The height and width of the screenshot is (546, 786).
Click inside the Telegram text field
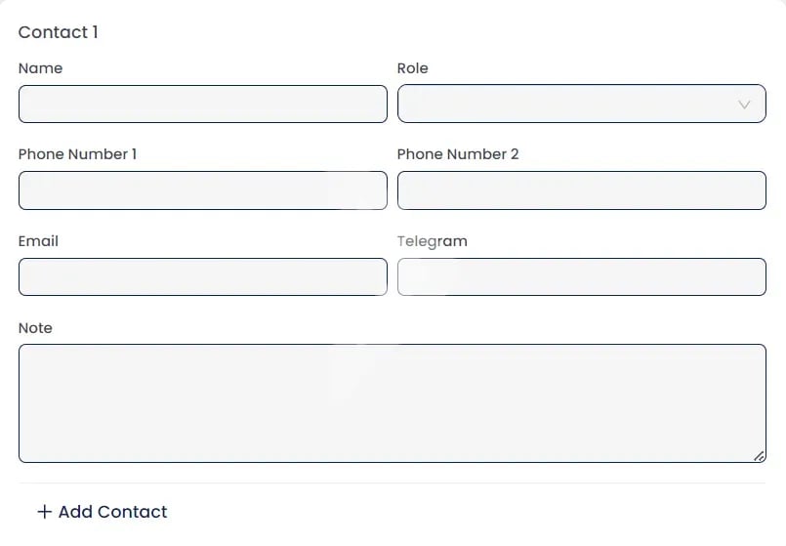(x=581, y=276)
